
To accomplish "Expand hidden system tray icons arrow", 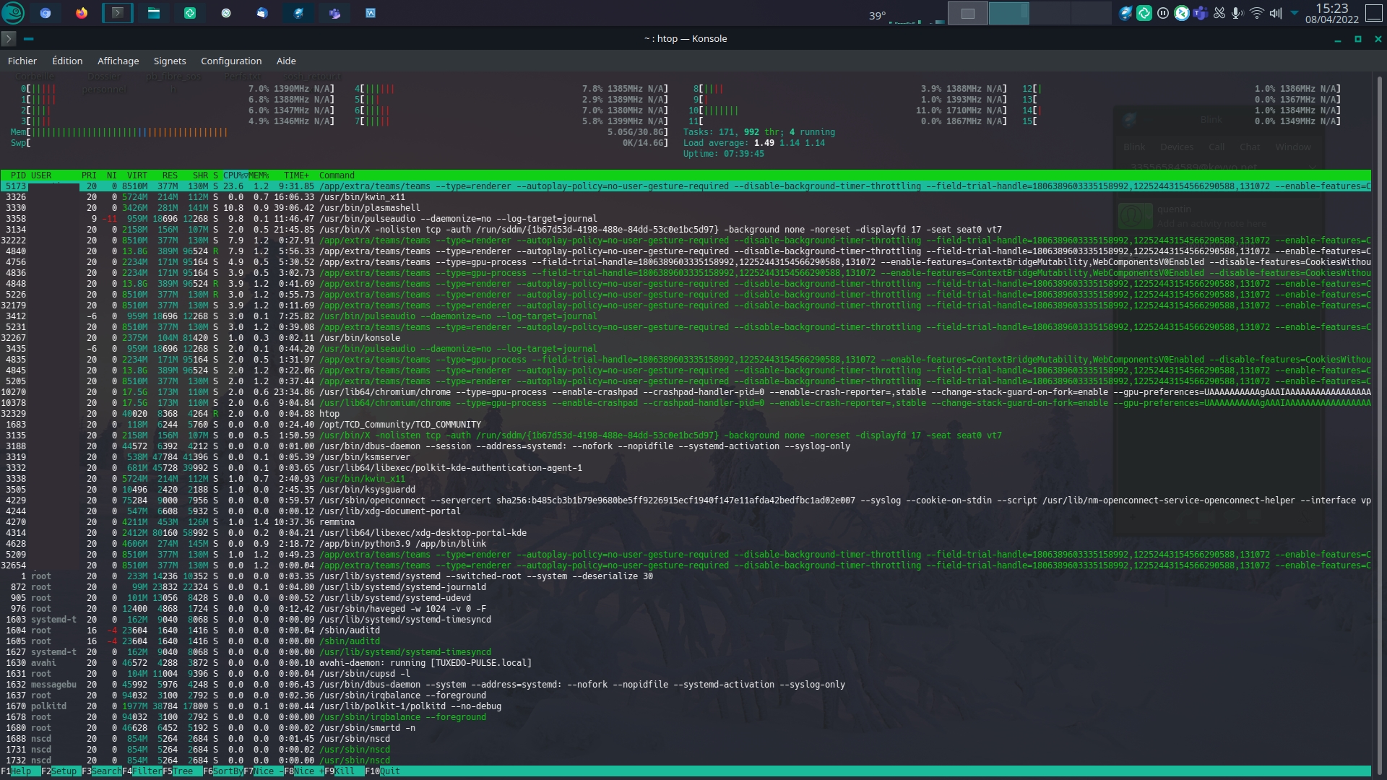I will point(1295,13).
